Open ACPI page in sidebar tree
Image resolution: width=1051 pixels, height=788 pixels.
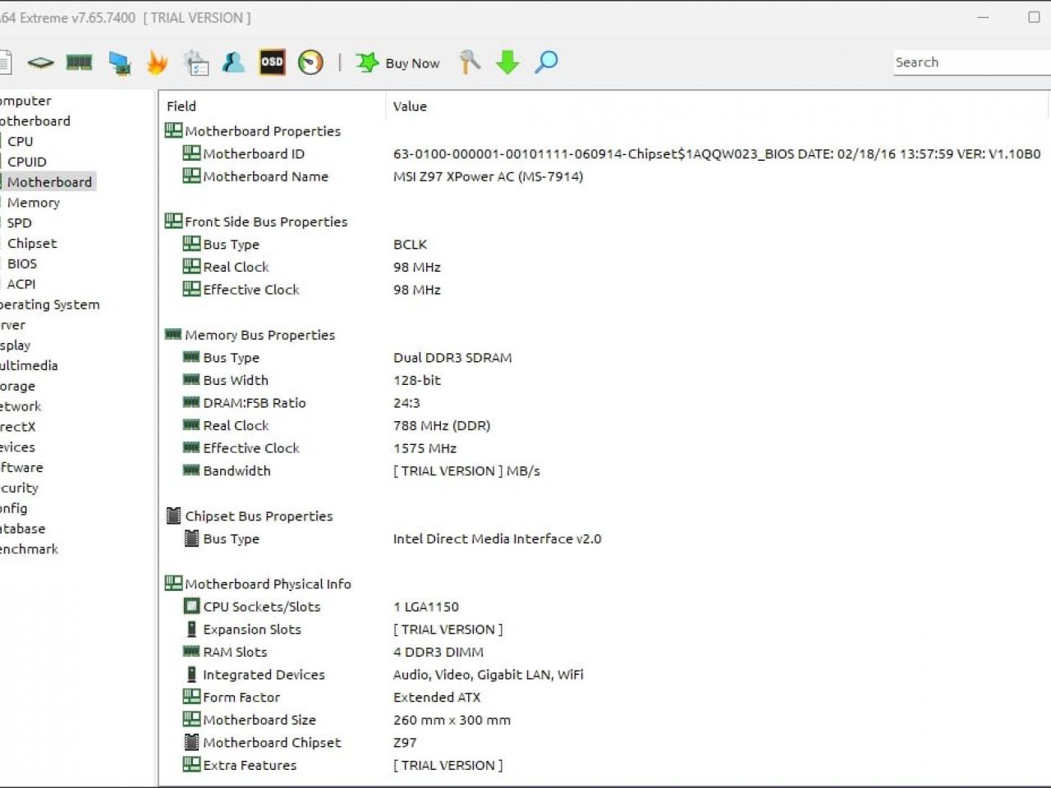[x=21, y=284]
